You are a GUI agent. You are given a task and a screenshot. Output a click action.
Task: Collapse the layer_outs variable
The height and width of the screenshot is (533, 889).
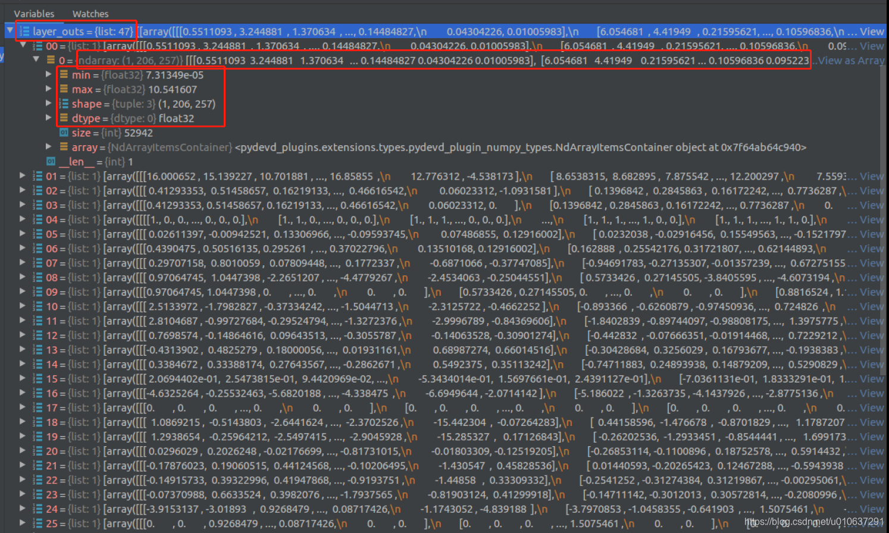point(10,30)
